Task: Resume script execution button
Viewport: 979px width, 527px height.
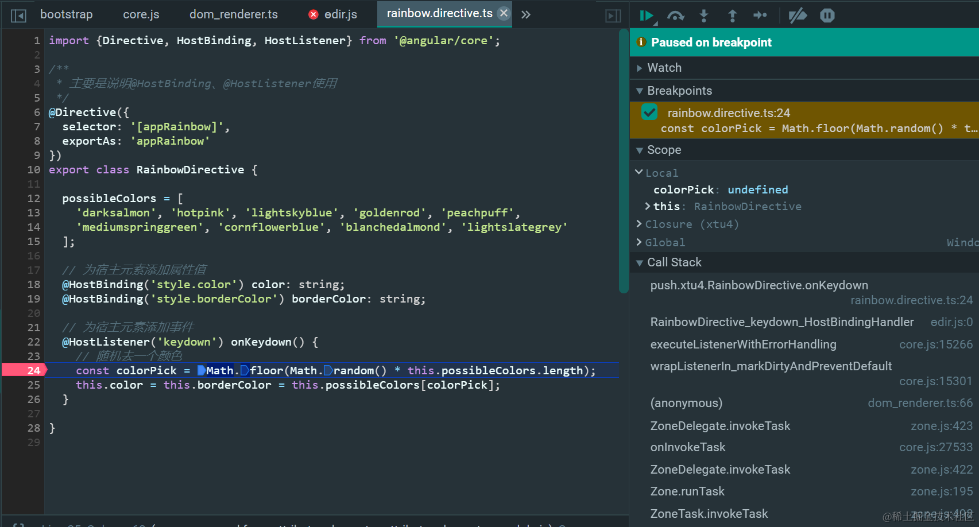Action: coord(648,15)
